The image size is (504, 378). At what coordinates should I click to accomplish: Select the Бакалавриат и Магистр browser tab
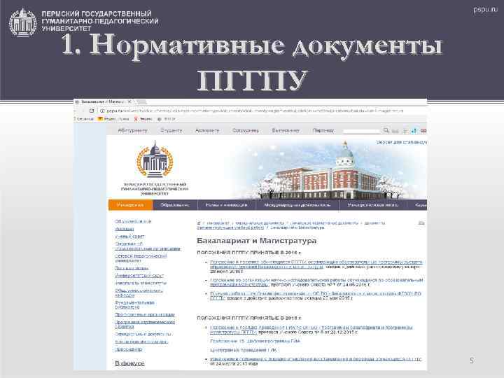[102, 101]
